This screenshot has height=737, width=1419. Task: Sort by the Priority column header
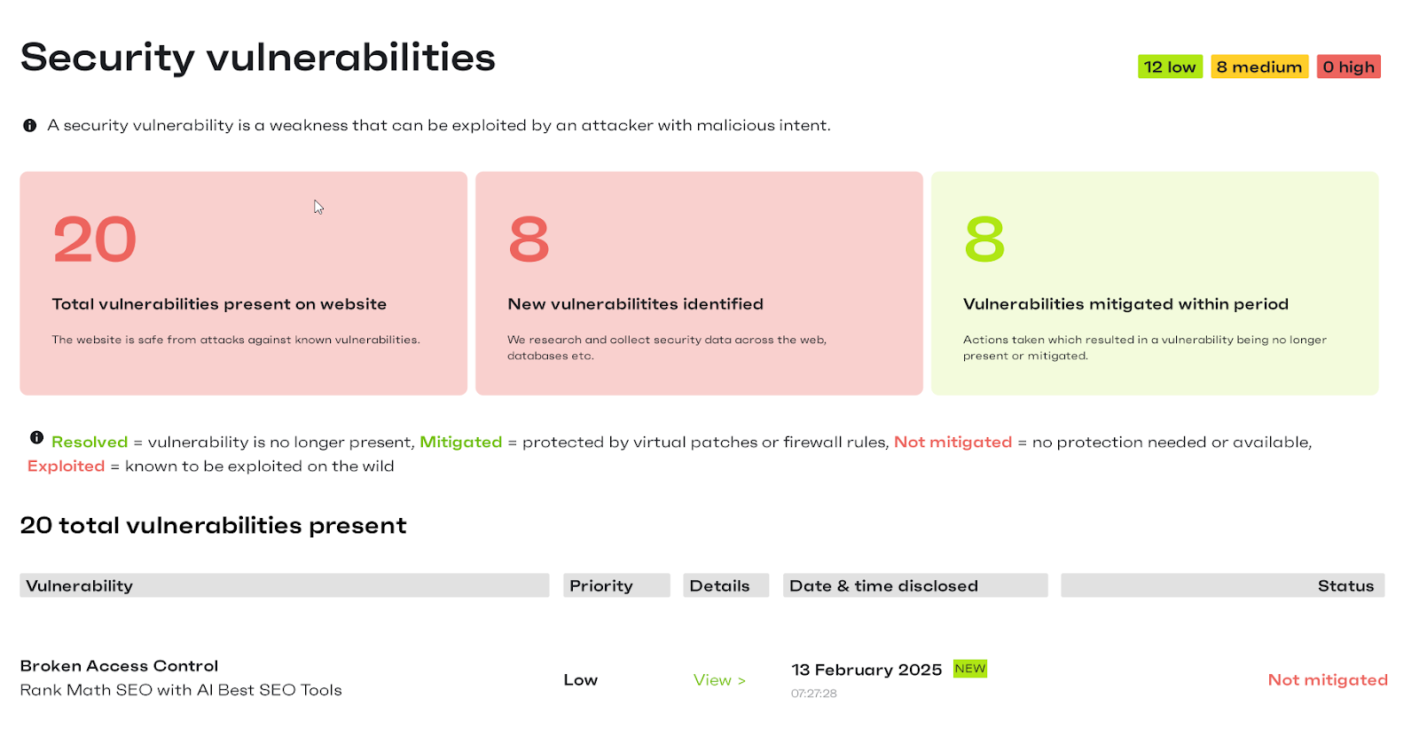click(601, 586)
